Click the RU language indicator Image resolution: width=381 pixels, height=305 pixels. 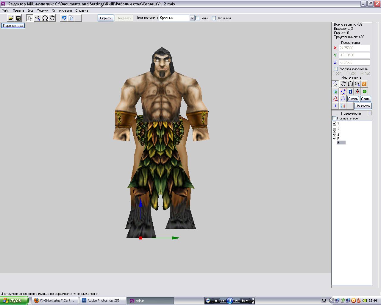tap(324, 301)
